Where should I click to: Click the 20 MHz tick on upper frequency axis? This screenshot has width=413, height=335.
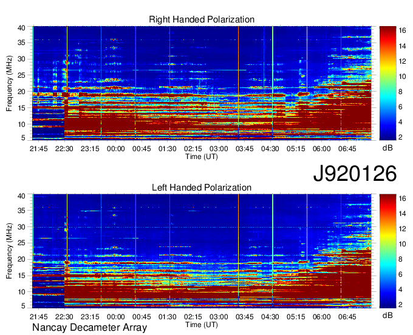tap(21, 92)
